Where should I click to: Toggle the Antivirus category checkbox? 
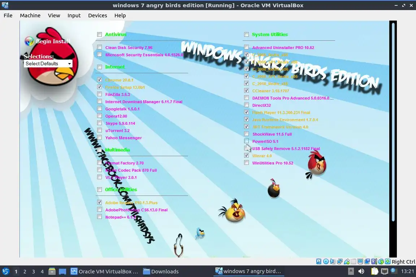(100, 35)
